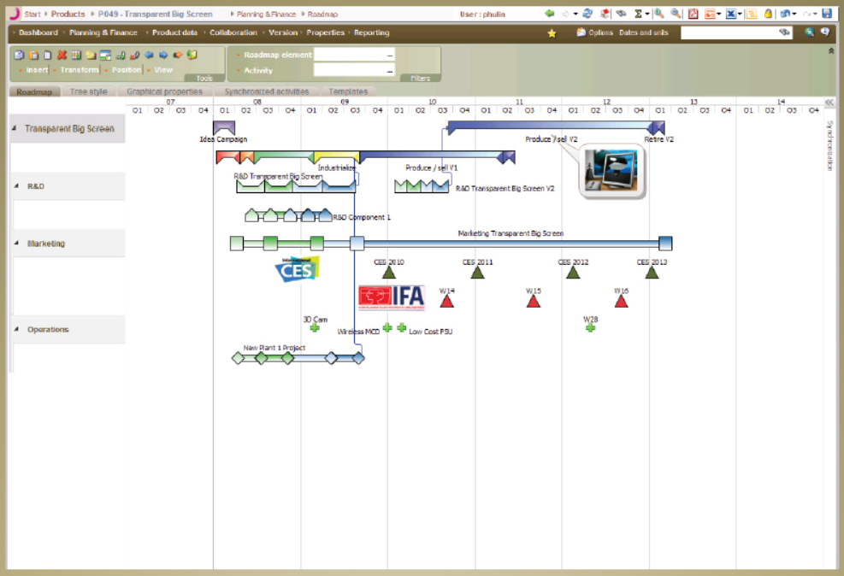This screenshot has height=576, width=844.
Task: Click the favorites star icon
Action: coord(552,33)
